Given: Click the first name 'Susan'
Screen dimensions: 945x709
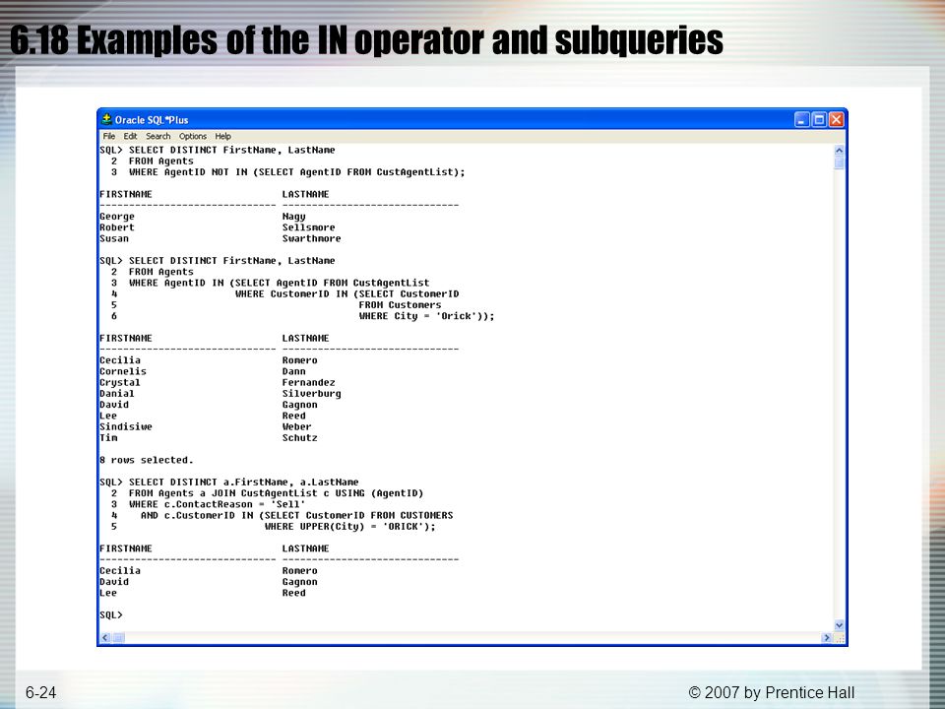Looking at the screenshot, I should tap(114, 238).
